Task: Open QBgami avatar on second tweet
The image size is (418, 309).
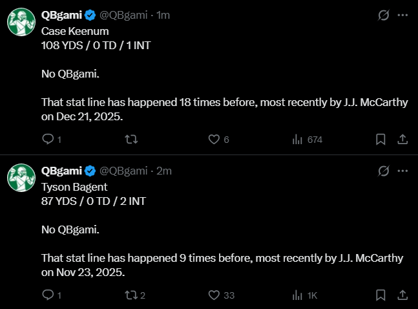Action: 21,178
